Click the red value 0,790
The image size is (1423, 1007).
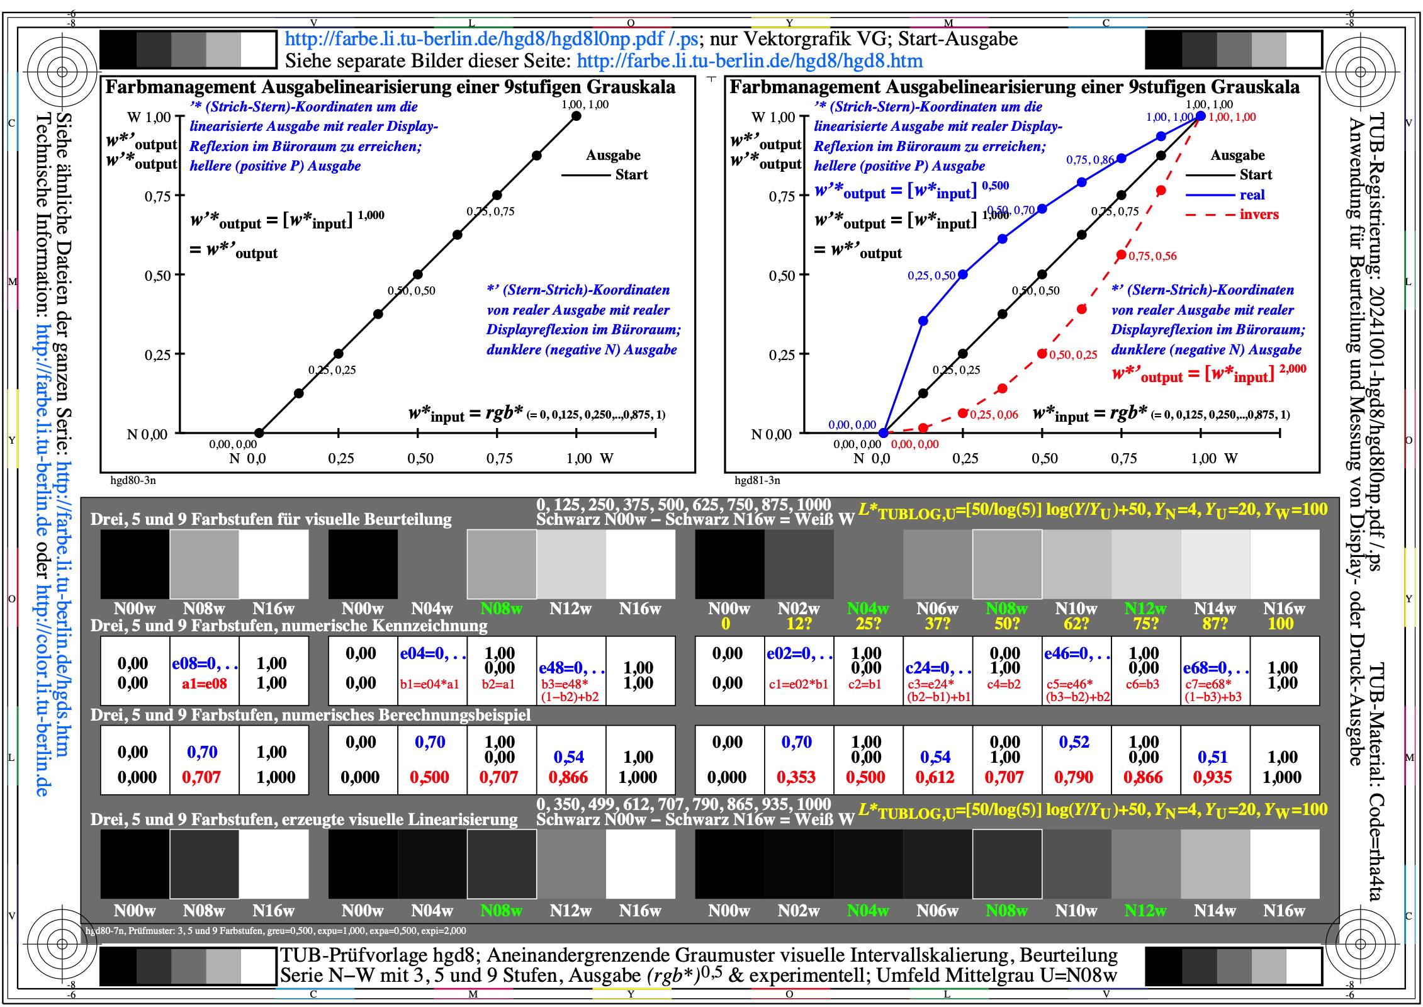pos(1074,777)
